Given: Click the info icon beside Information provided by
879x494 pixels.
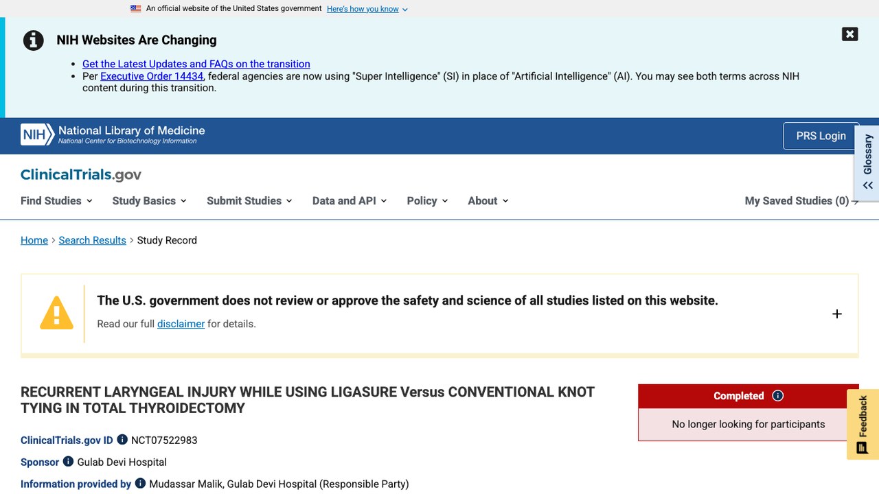Looking at the screenshot, I should tap(140, 484).
